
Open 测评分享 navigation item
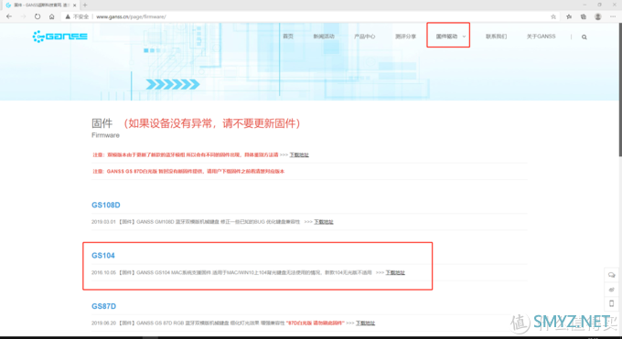pos(405,37)
